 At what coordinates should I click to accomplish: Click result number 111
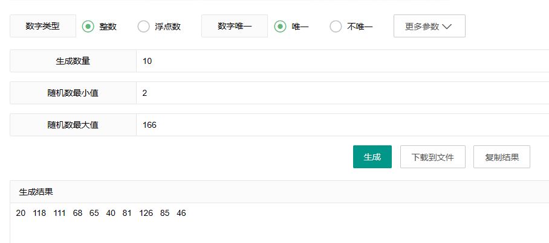tap(59, 213)
